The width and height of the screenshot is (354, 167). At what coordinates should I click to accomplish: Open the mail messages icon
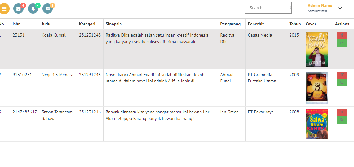(x=18, y=9)
